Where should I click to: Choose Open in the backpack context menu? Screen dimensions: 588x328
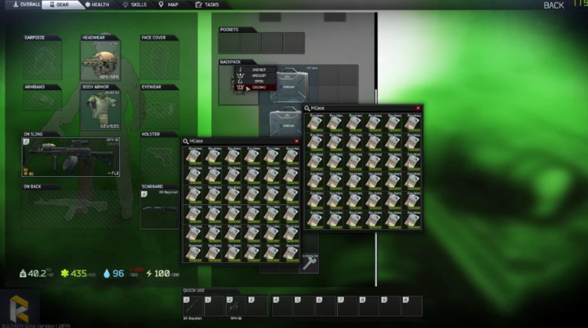[x=256, y=81]
